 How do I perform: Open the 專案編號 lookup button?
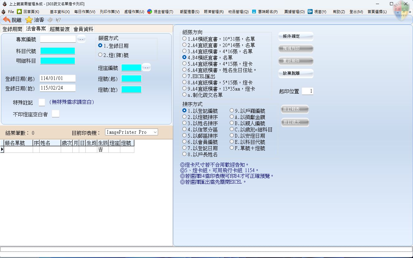click(x=81, y=39)
